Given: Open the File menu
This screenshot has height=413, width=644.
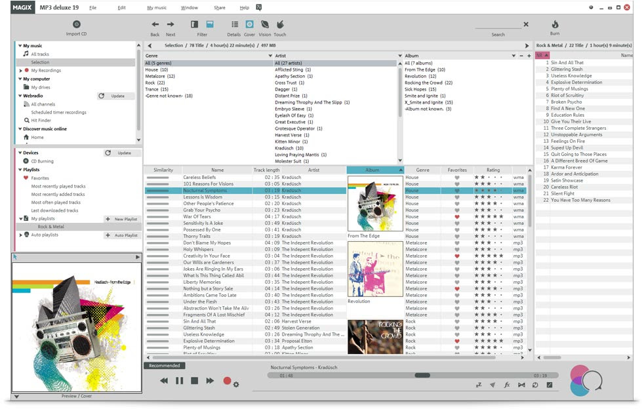Looking at the screenshot, I should click(93, 8).
